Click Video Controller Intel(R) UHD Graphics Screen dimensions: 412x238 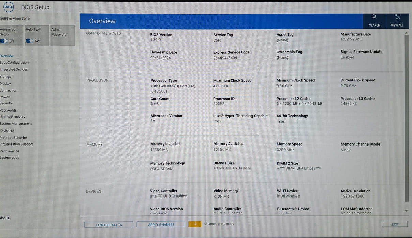point(168,196)
